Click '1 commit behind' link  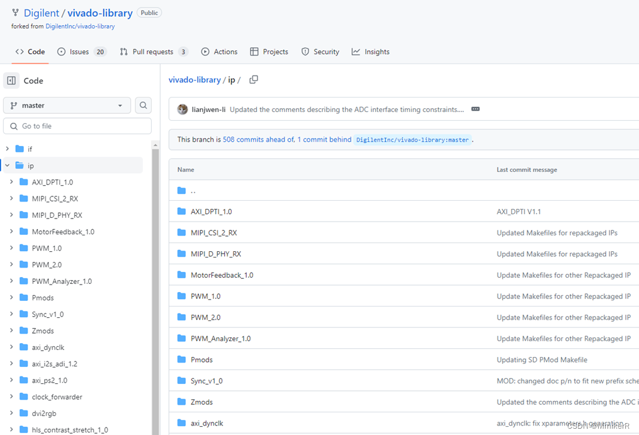[x=324, y=139]
